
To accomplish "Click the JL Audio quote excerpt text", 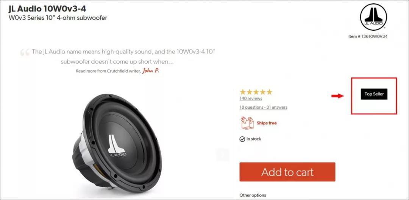I will (123, 56).
